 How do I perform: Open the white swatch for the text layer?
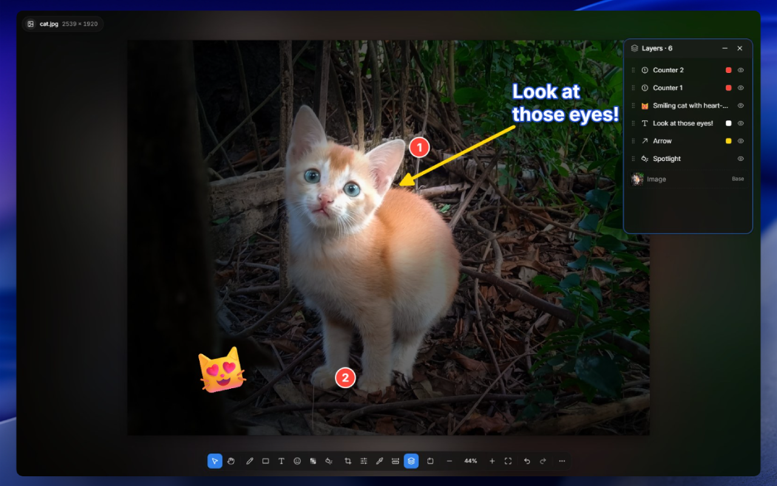(x=728, y=123)
